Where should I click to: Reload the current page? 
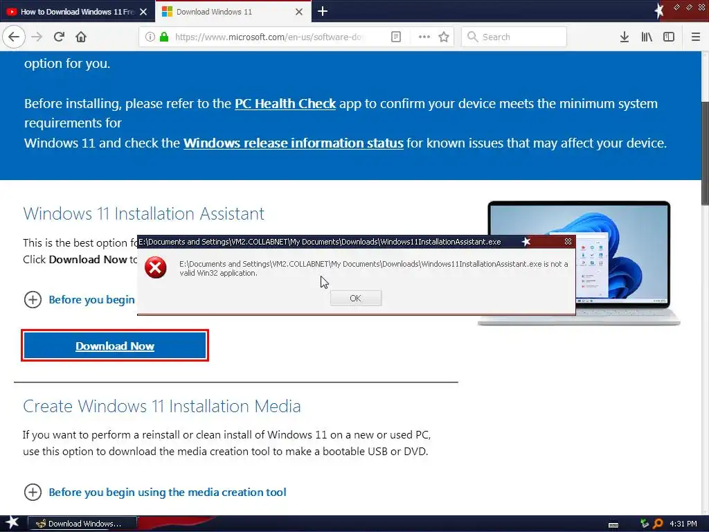[x=59, y=37]
